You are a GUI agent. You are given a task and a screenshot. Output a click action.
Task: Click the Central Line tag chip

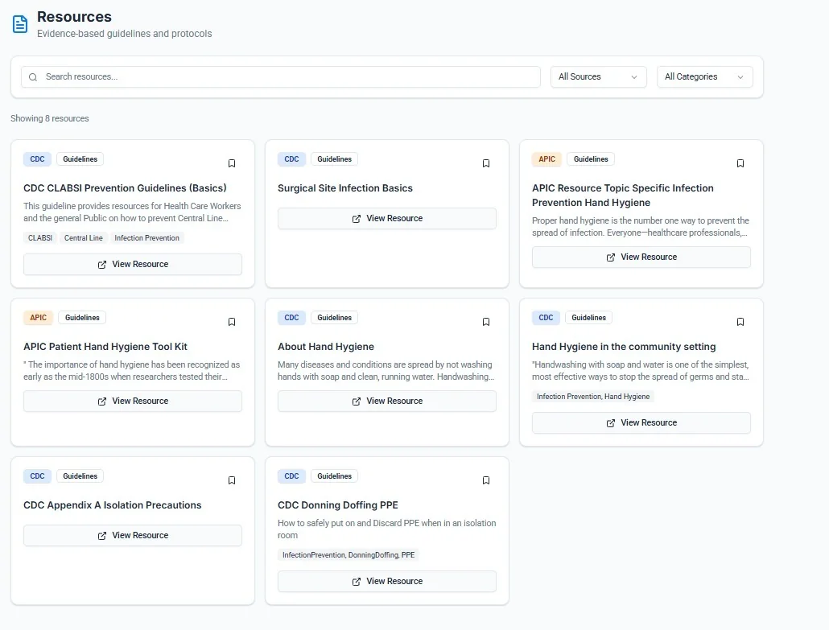pyautogui.click(x=84, y=238)
